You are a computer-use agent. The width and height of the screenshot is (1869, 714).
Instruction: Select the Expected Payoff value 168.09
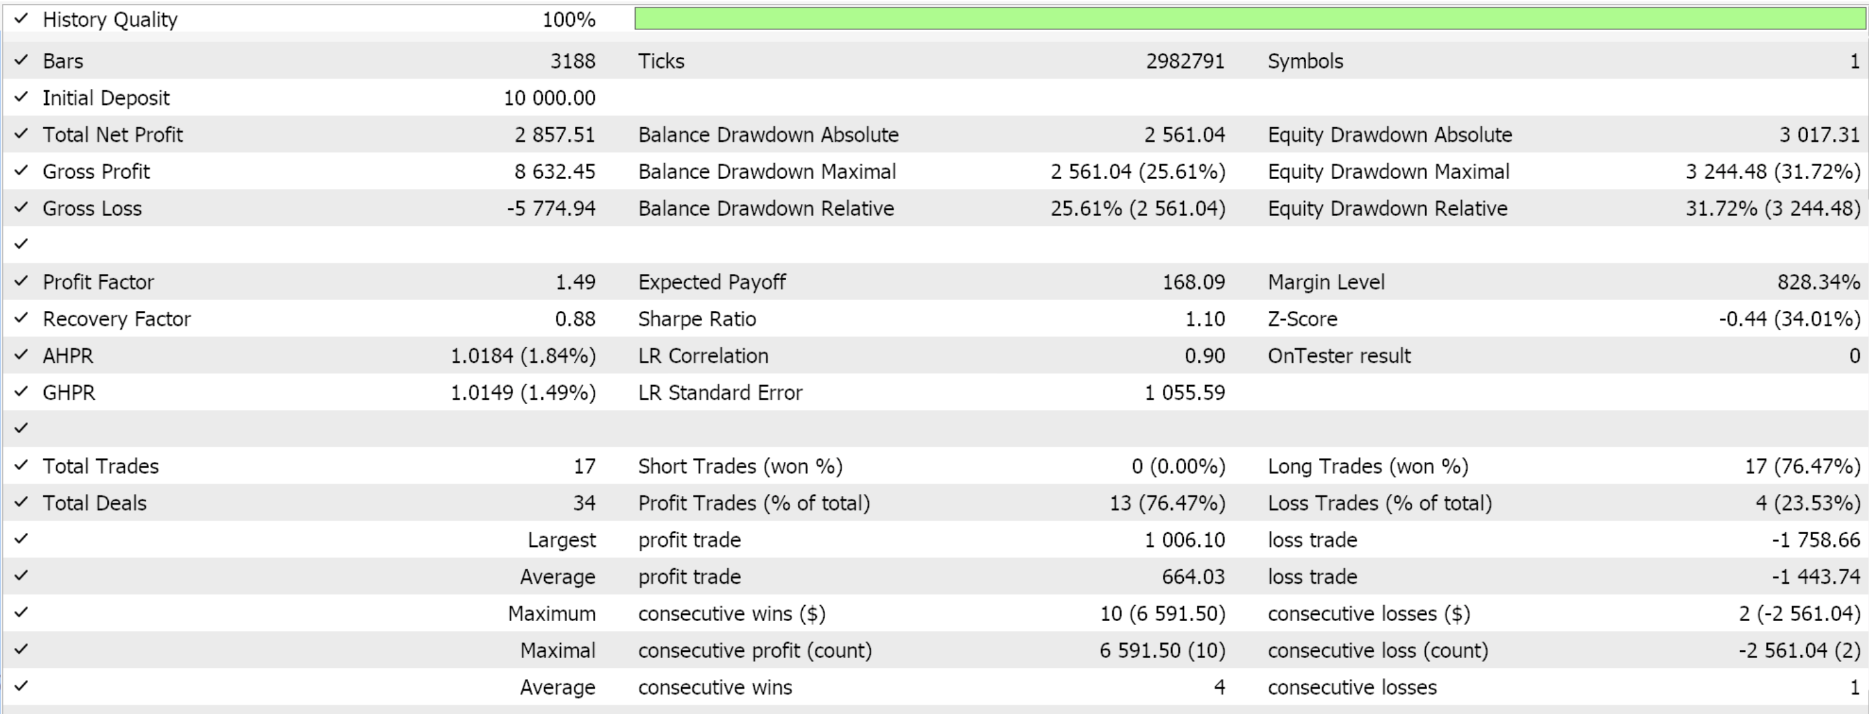(1193, 282)
